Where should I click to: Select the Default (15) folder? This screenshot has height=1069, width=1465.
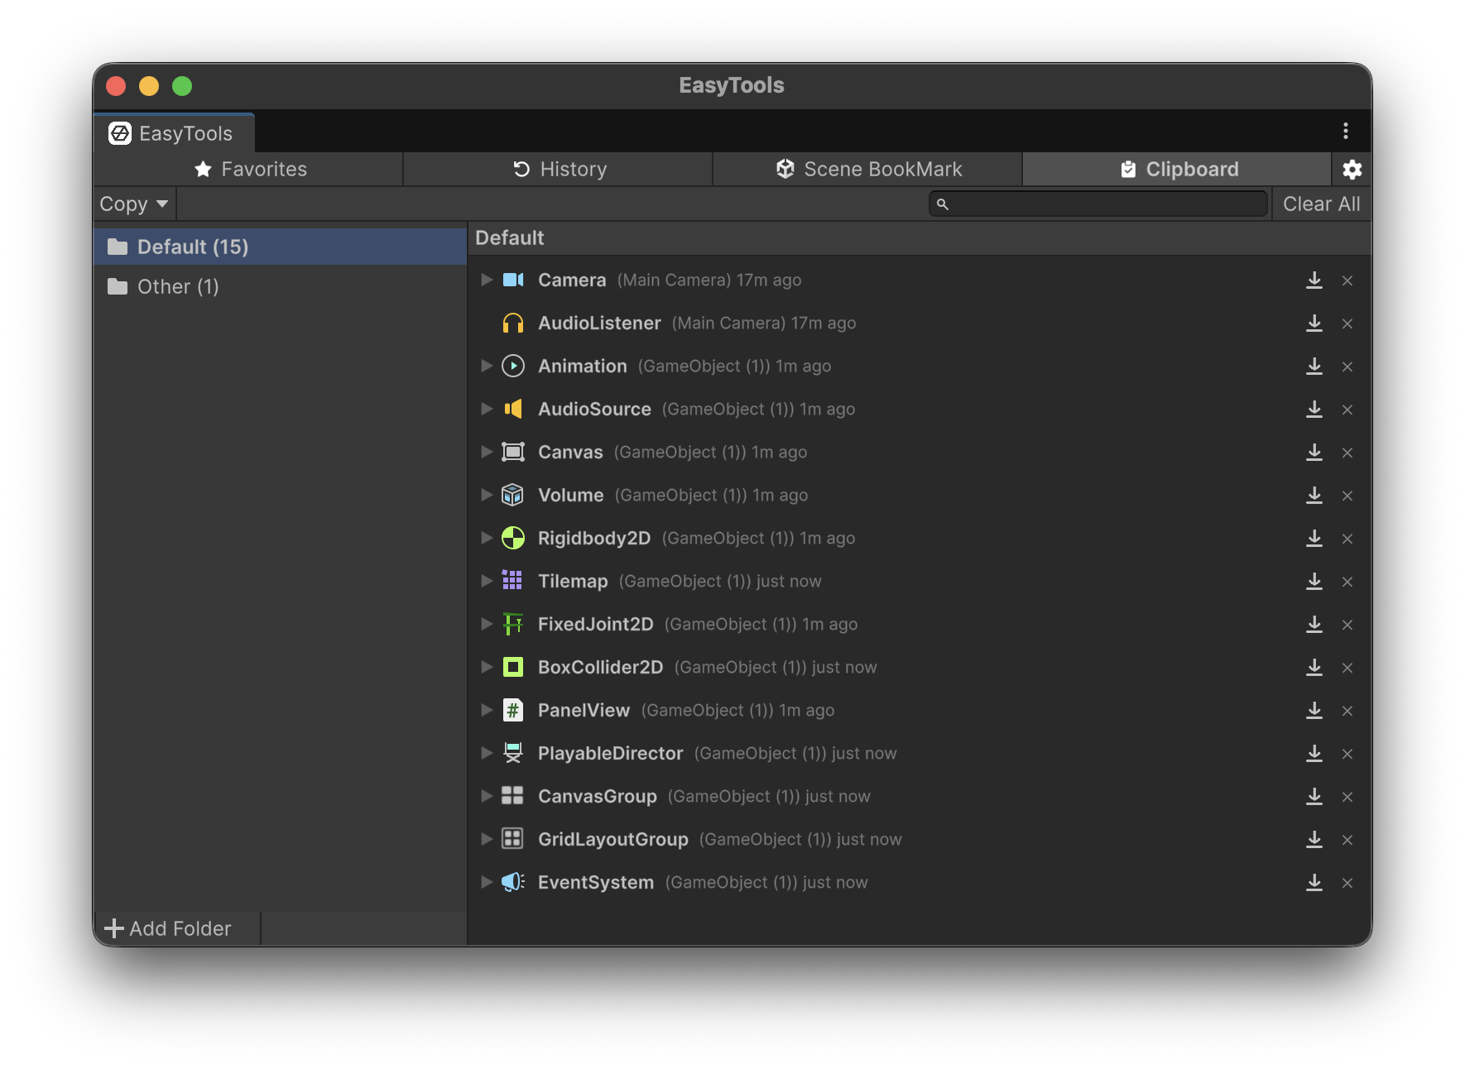(281, 247)
